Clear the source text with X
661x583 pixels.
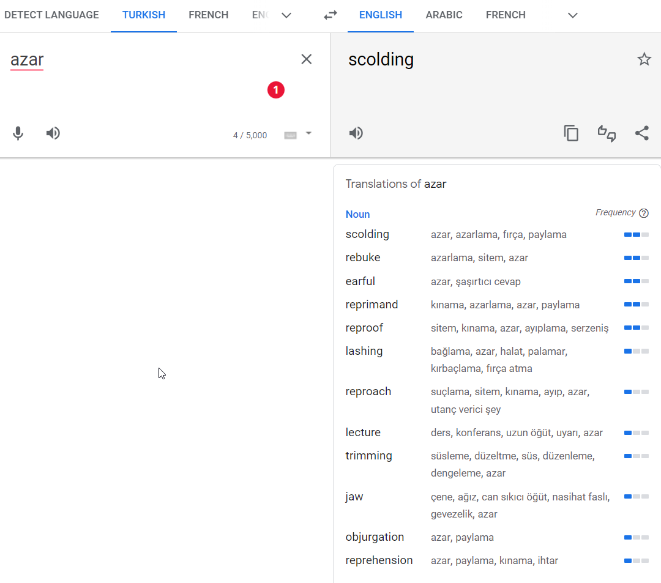[307, 59]
